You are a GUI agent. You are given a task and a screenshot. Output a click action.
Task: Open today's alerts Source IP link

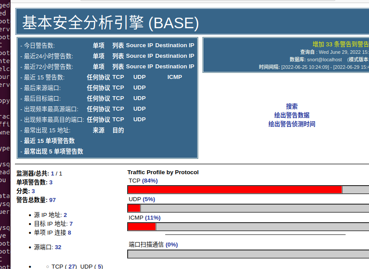(x=140, y=45)
